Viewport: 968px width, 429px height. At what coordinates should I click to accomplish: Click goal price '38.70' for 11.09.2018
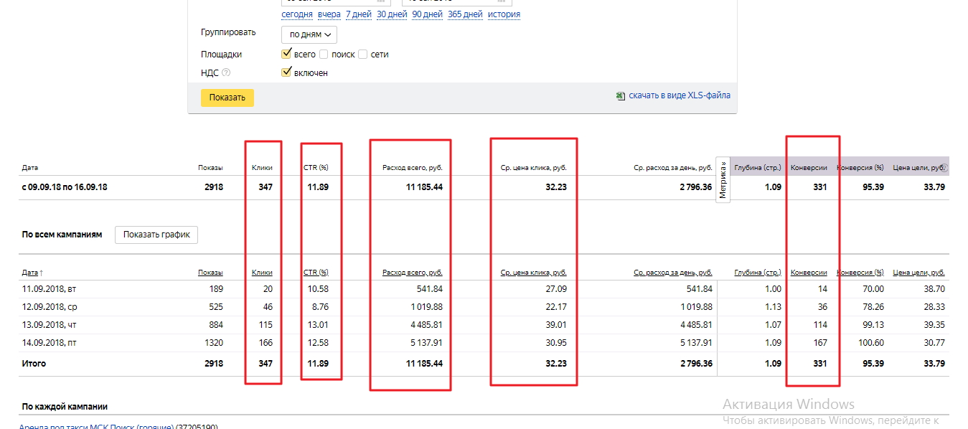coord(934,289)
